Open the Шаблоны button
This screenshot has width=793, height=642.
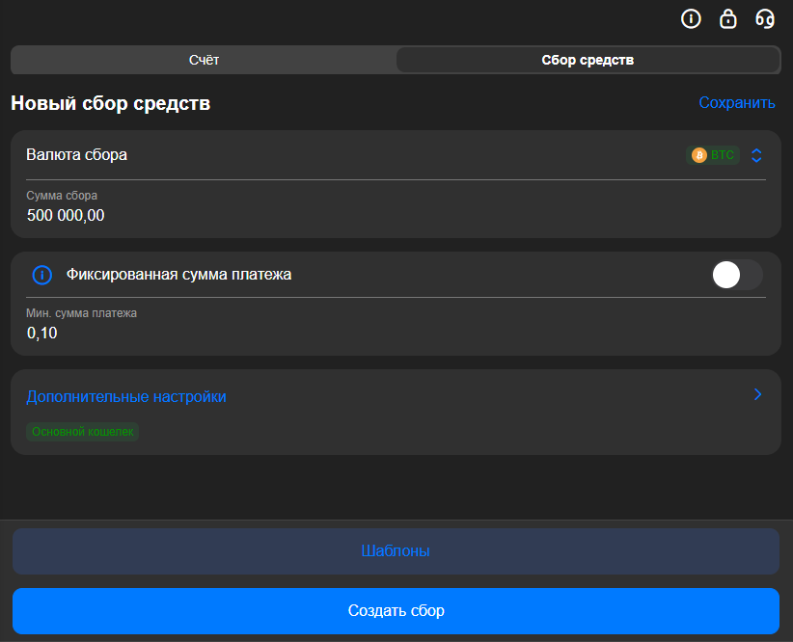click(396, 551)
